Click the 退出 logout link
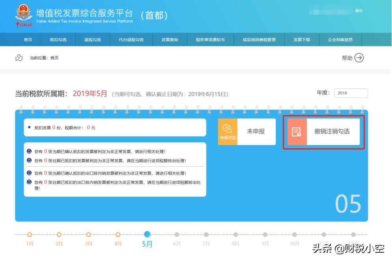 [358, 11]
